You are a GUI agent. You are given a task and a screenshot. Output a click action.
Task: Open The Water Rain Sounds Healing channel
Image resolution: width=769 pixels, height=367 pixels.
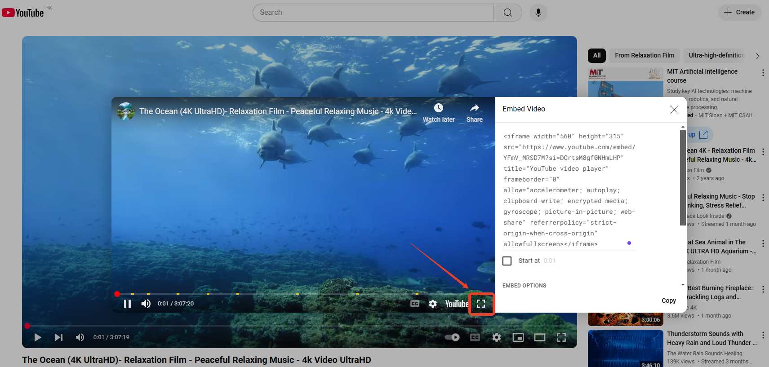pyautogui.click(x=705, y=354)
